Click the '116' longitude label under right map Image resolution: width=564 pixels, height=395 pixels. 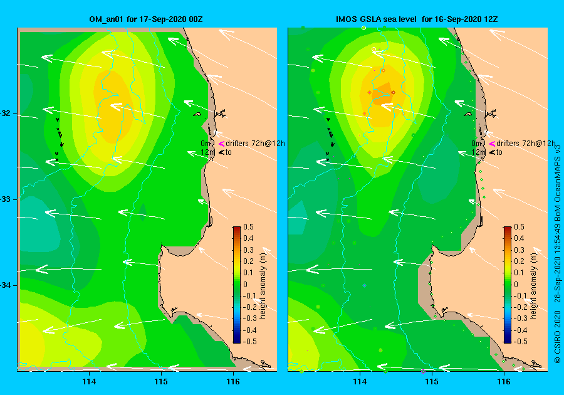(504, 382)
